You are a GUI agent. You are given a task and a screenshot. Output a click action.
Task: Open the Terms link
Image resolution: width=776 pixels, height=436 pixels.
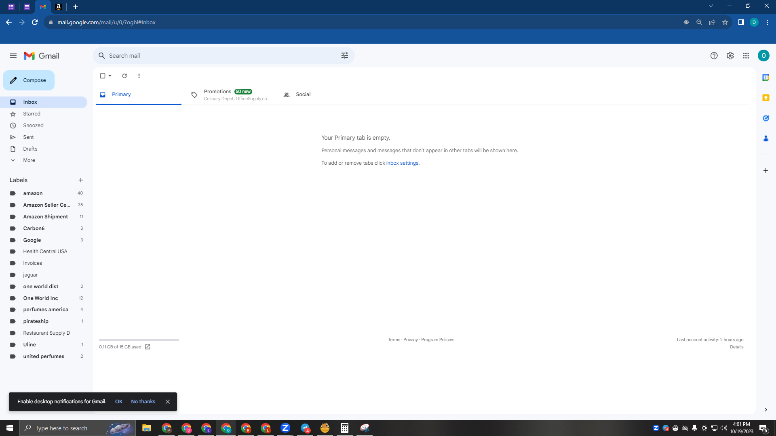click(x=394, y=340)
